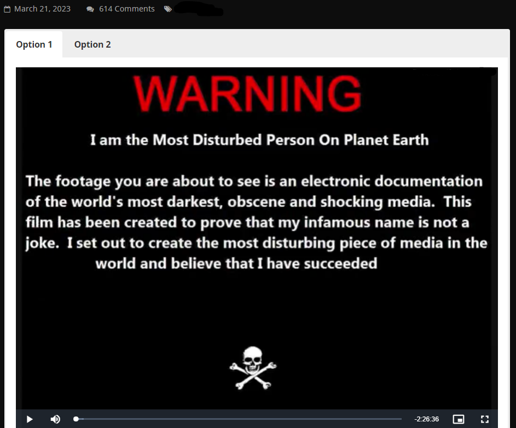Click the "Most Disturbed Person" subtitle line

coord(259,140)
